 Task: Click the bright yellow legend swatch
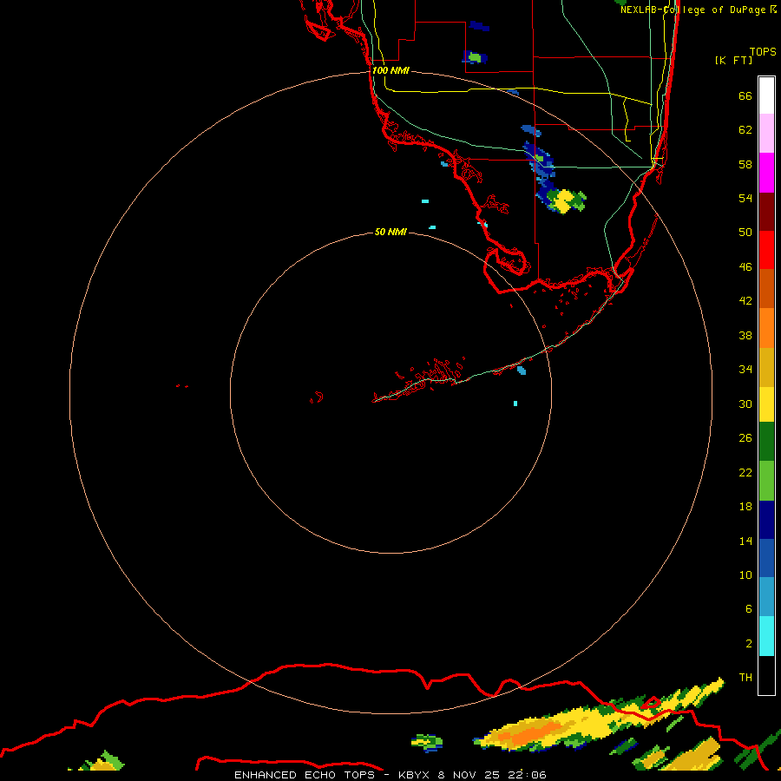(x=766, y=404)
